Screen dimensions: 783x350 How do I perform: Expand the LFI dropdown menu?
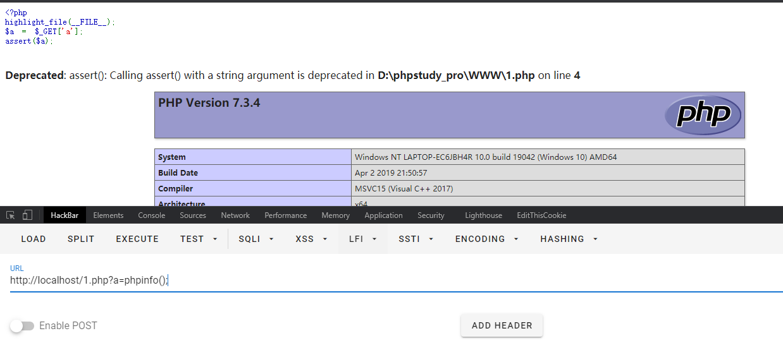[363, 239]
